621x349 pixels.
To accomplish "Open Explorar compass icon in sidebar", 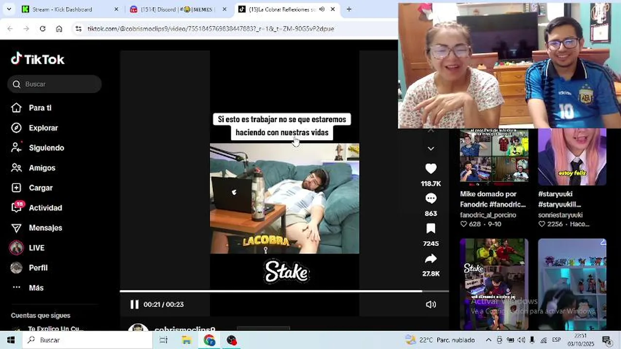I will point(16,128).
